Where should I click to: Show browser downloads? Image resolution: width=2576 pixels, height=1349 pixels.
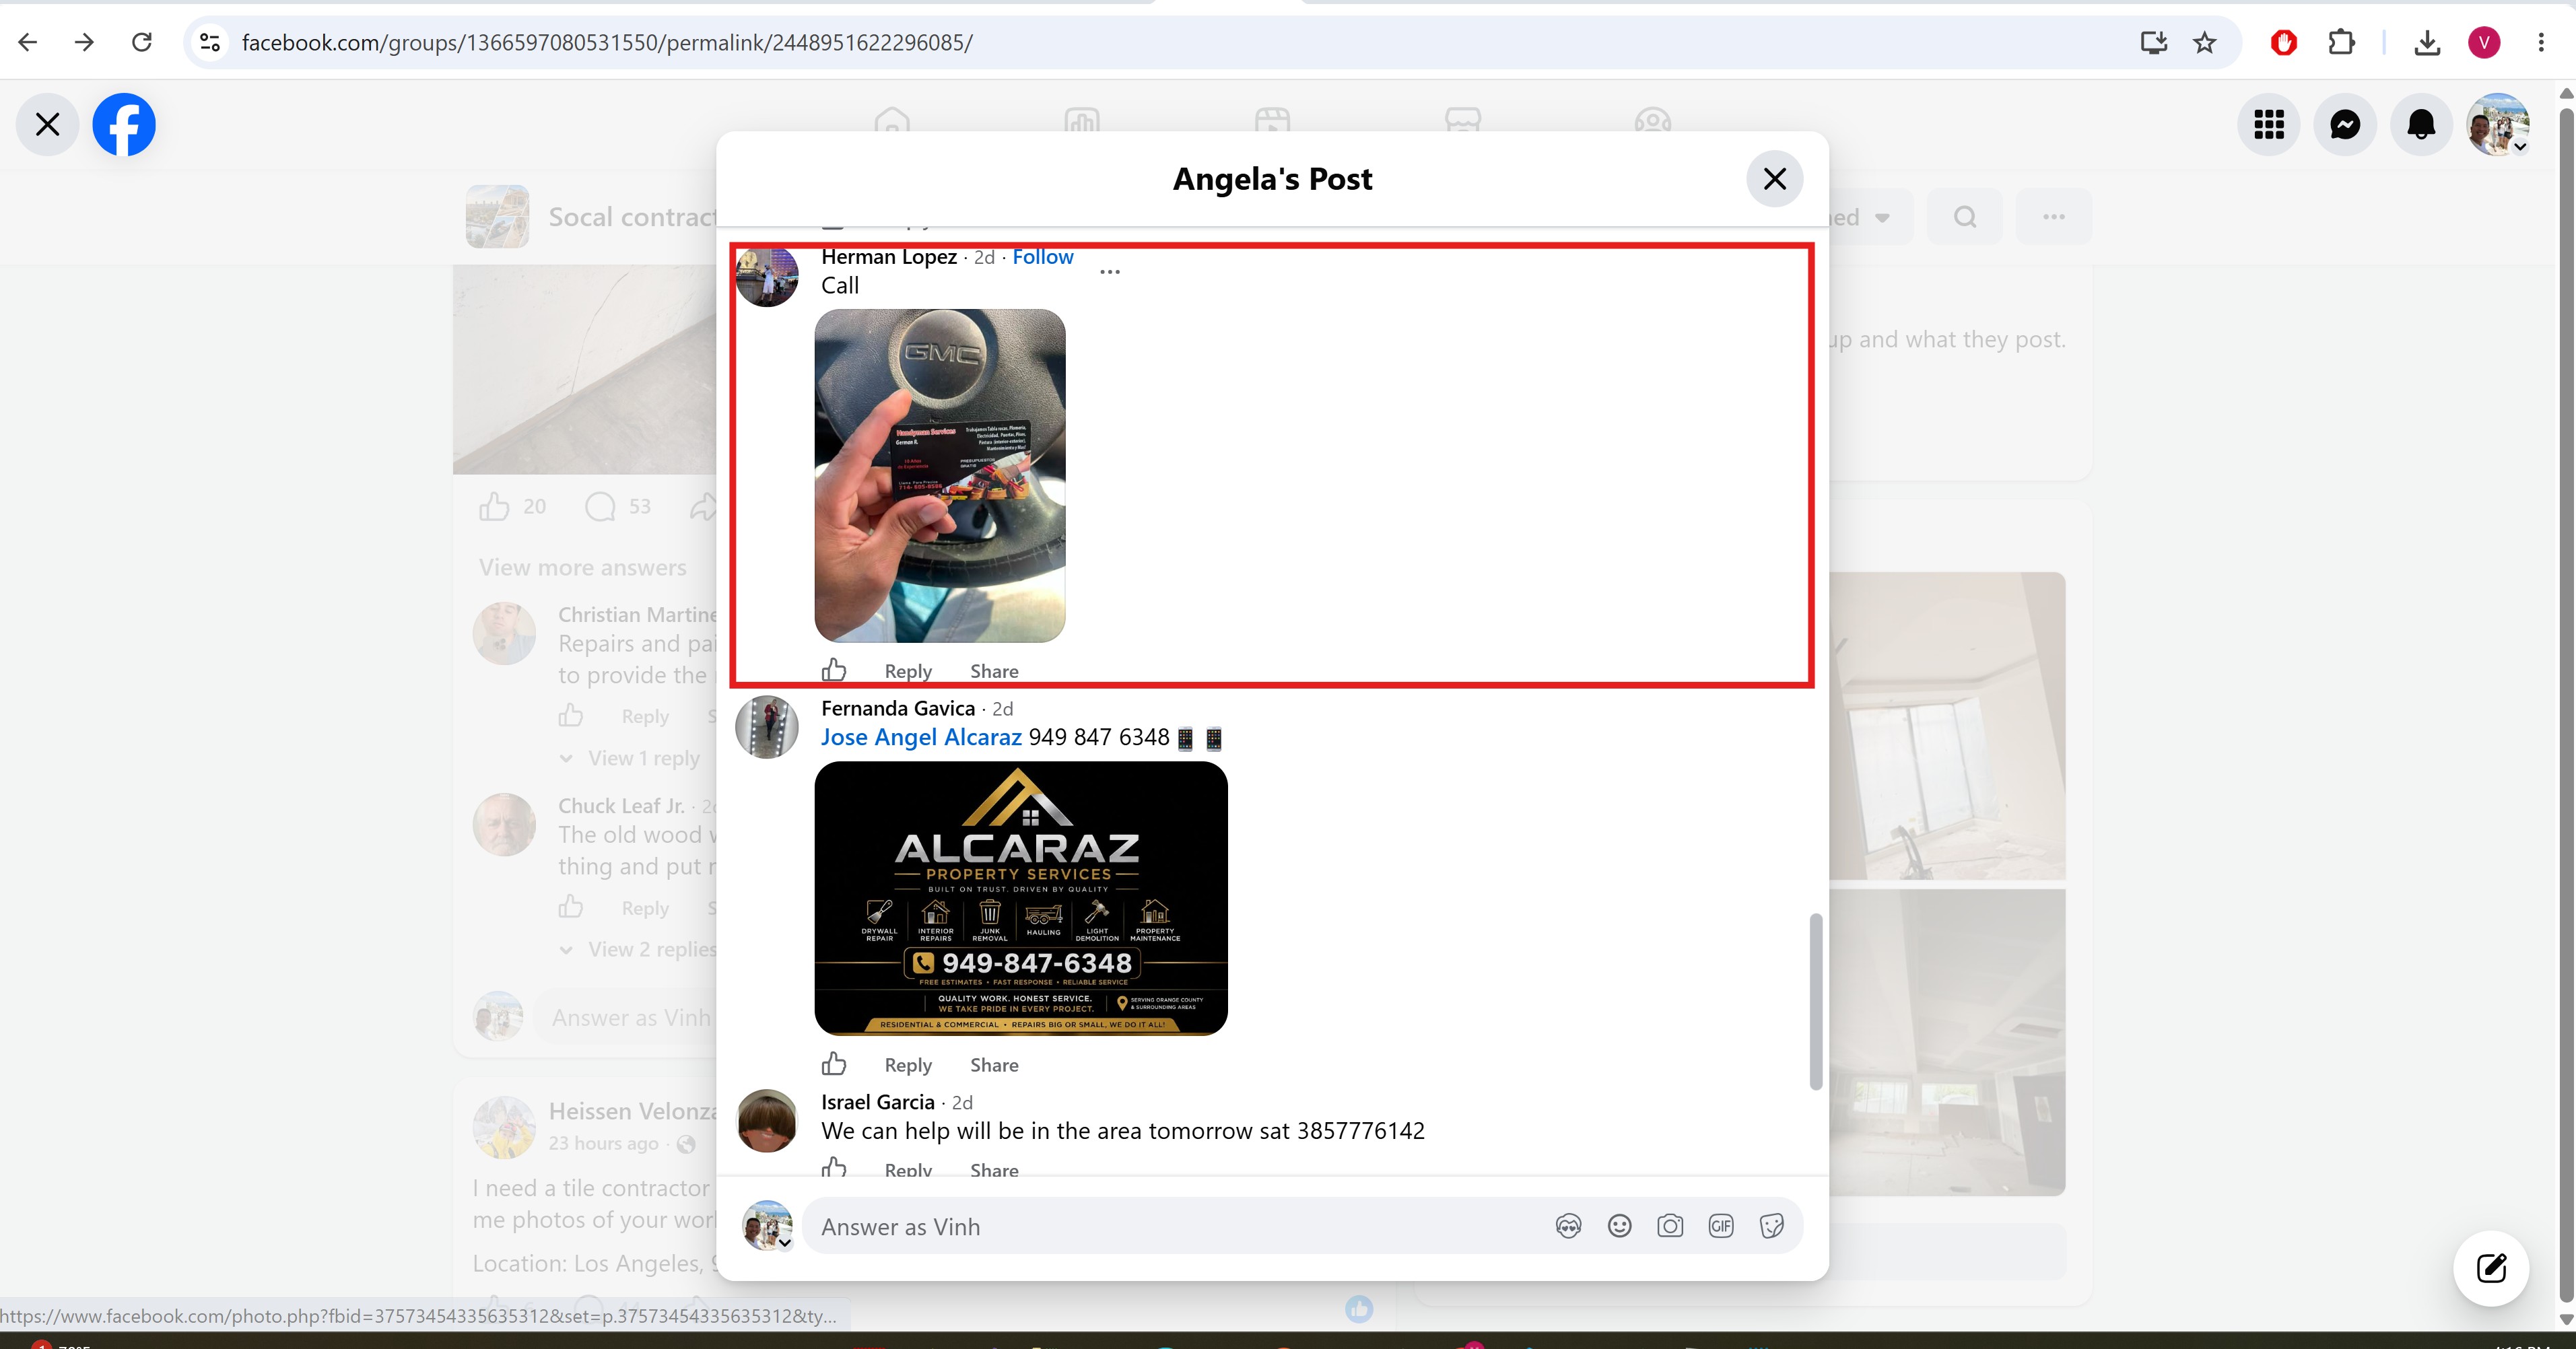coord(2427,42)
